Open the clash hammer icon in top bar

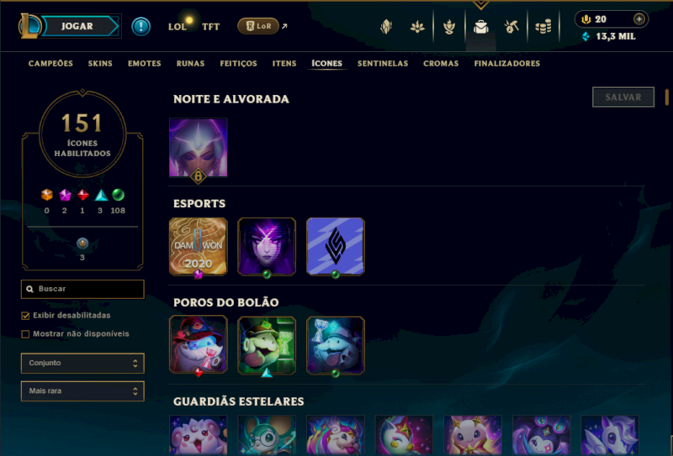449,27
